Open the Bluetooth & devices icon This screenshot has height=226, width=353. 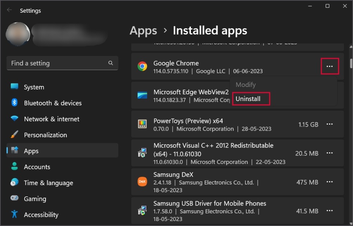[14, 102]
